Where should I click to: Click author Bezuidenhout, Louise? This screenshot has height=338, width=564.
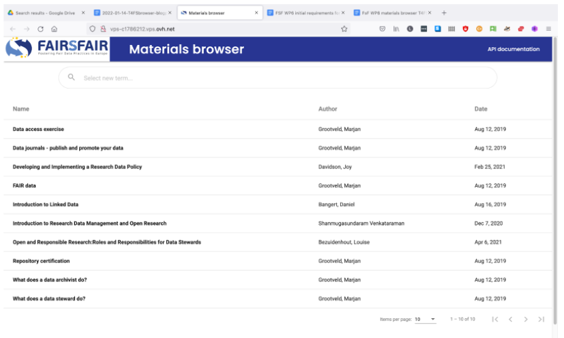(344, 242)
